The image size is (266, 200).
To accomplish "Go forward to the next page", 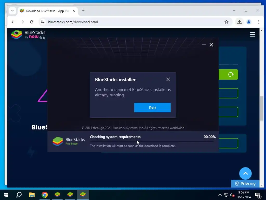I will [x=22, y=22].
